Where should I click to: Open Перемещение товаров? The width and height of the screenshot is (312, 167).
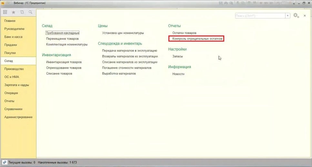[x=63, y=39]
